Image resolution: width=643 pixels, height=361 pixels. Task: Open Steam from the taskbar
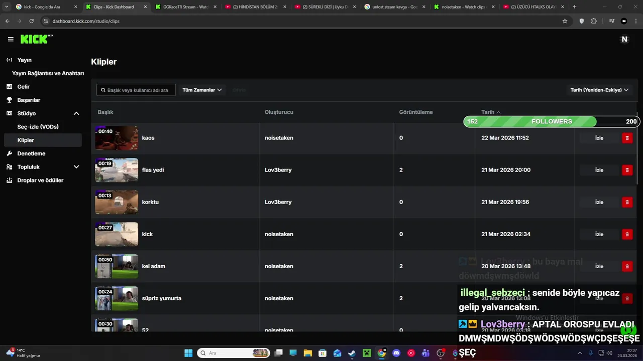click(352, 353)
